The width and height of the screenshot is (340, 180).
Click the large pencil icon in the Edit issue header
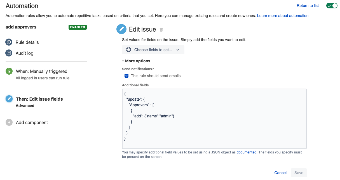[x=121, y=29]
